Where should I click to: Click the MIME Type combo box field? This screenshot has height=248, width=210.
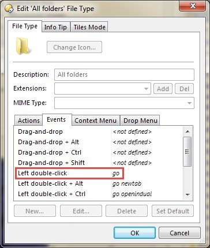tap(124, 103)
